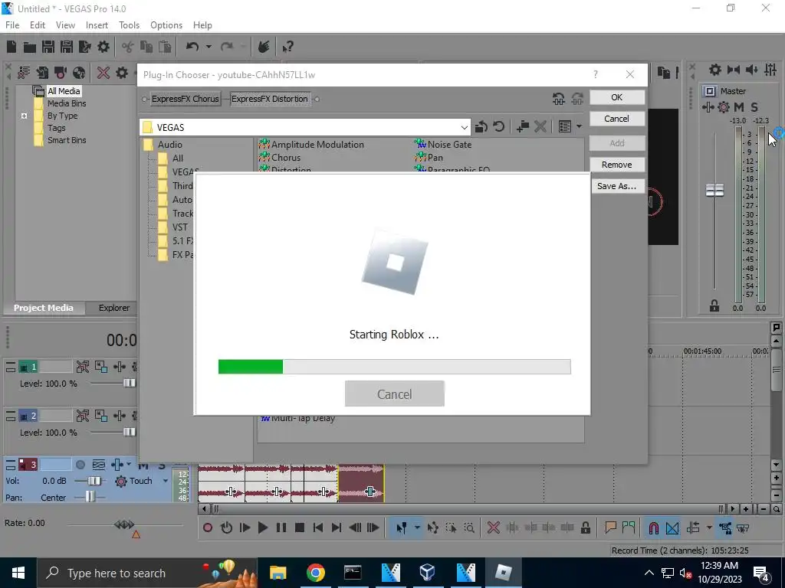Image resolution: width=785 pixels, height=588 pixels.
Task: Open the Insert menu
Action: click(x=97, y=25)
